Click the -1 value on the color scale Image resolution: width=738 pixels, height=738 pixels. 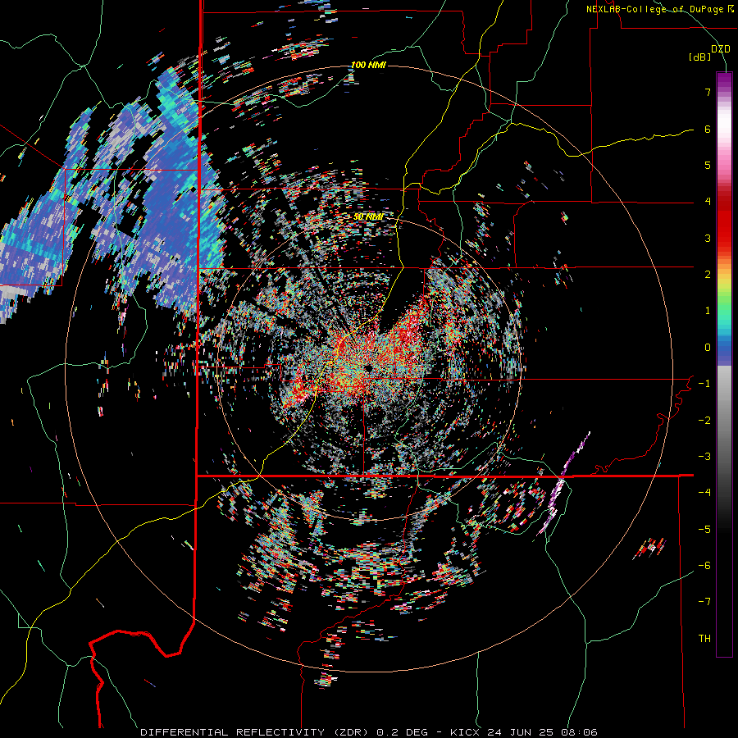click(704, 384)
